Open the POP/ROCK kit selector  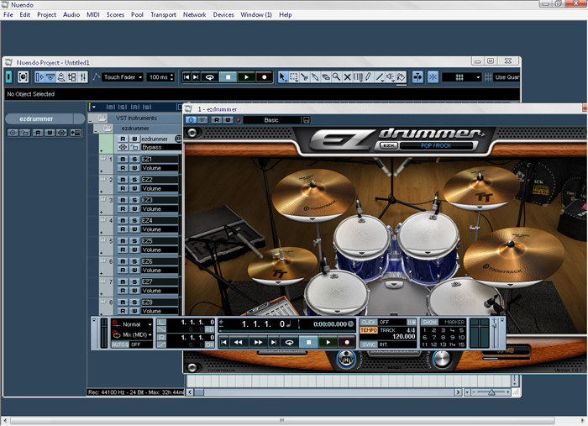tap(438, 145)
